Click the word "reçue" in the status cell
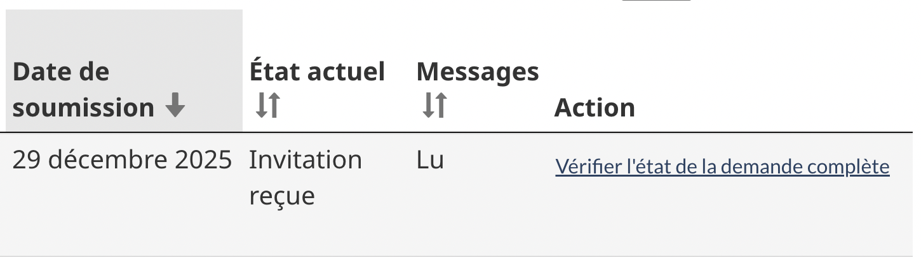This screenshot has height=257, width=921. click(x=282, y=196)
